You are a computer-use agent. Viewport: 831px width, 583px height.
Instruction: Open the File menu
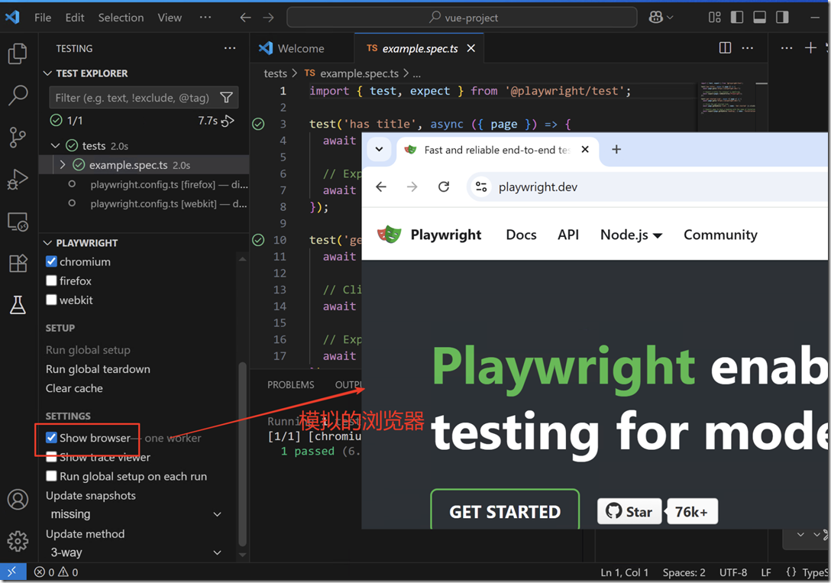(43, 18)
